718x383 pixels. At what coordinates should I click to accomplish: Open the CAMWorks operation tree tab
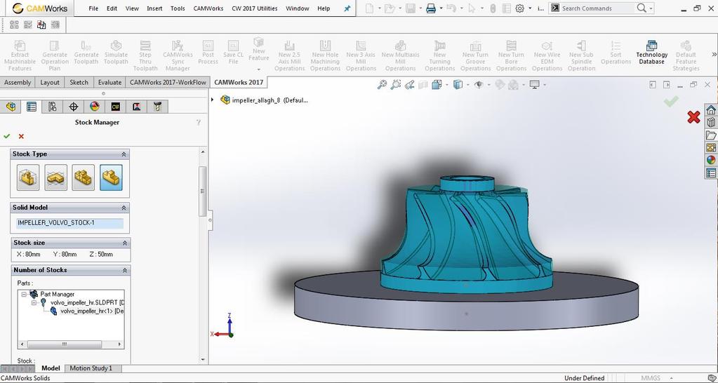tap(136, 107)
